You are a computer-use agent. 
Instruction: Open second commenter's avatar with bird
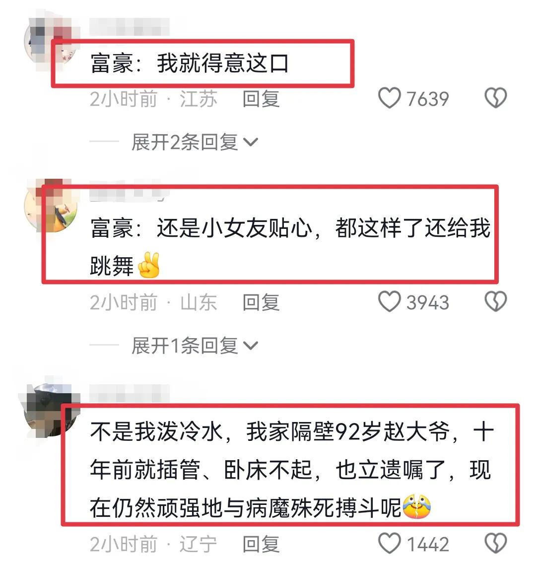point(51,206)
